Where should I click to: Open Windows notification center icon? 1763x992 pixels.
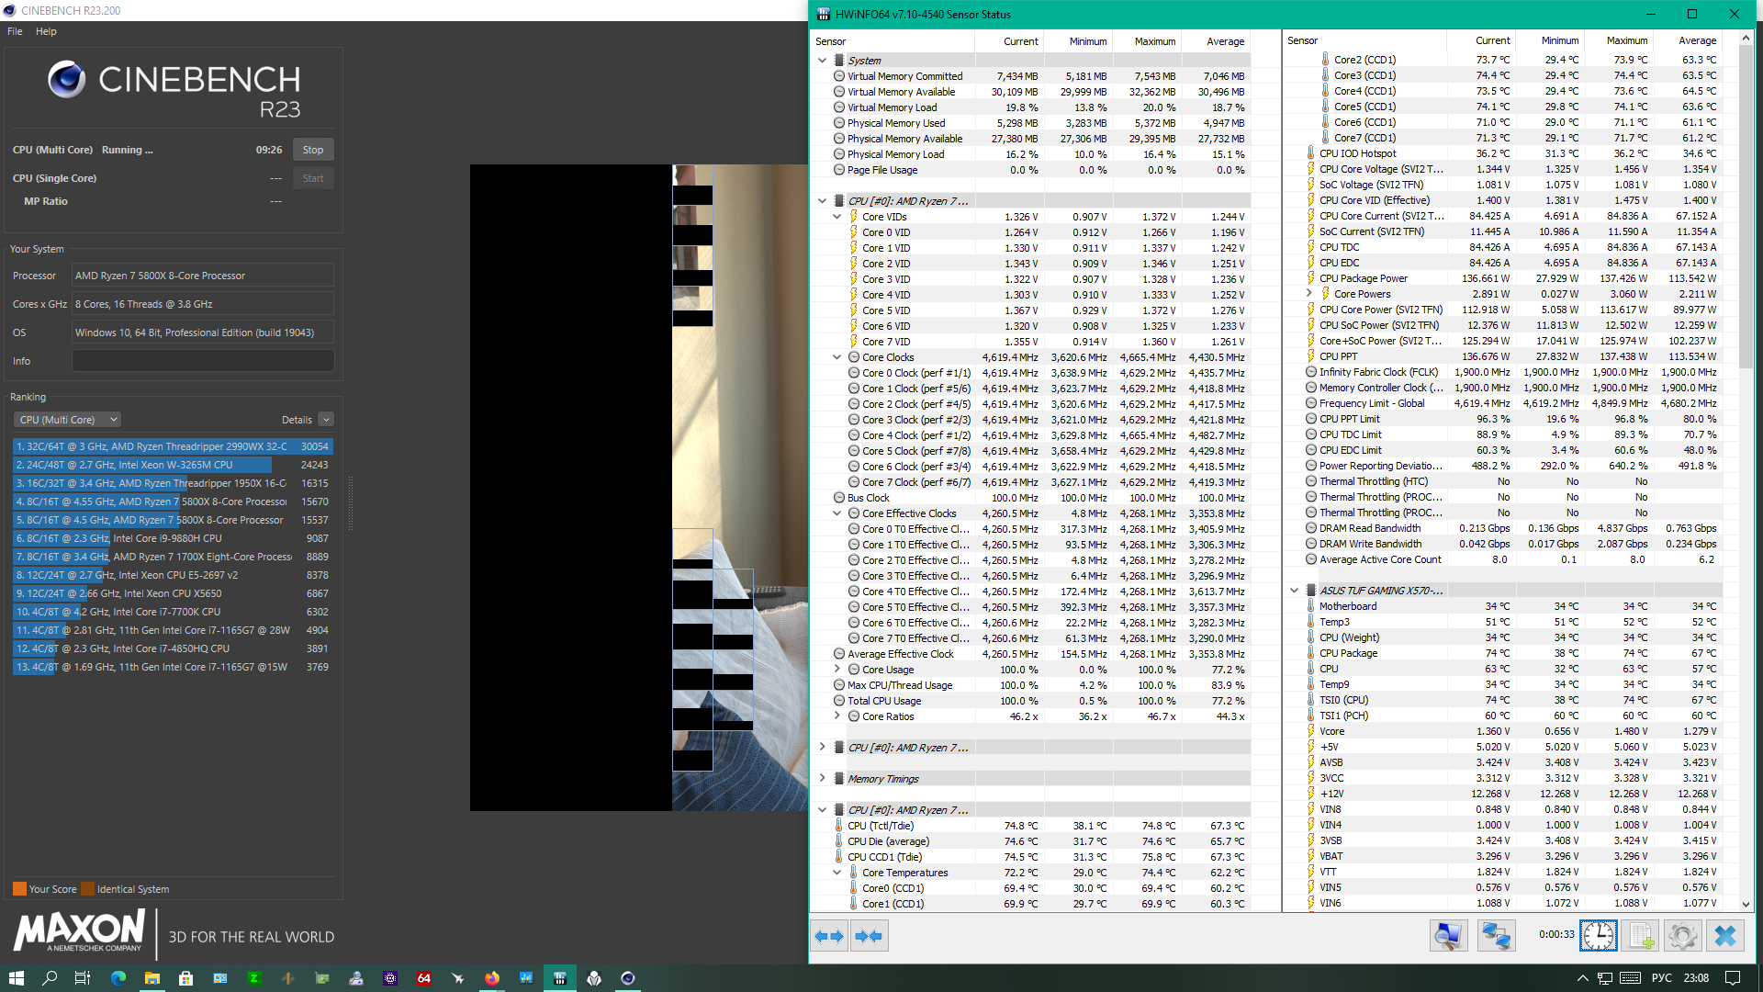[x=1733, y=978]
